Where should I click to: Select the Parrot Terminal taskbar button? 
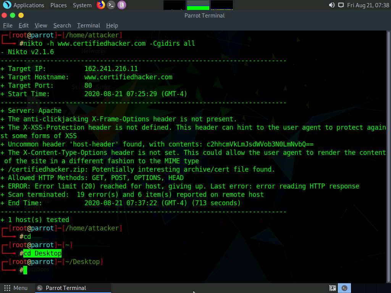tap(73, 288)
